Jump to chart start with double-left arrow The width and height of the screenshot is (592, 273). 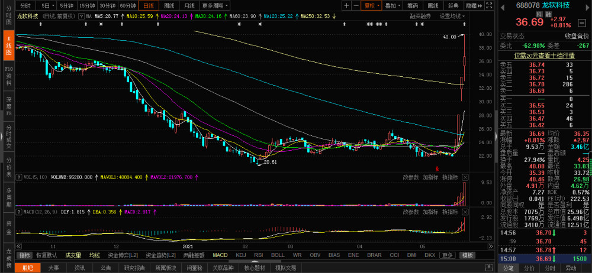(20, 246)
